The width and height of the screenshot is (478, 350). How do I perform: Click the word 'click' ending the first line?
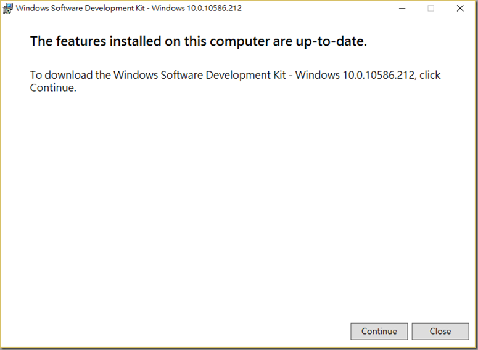(x=430, y=75)
